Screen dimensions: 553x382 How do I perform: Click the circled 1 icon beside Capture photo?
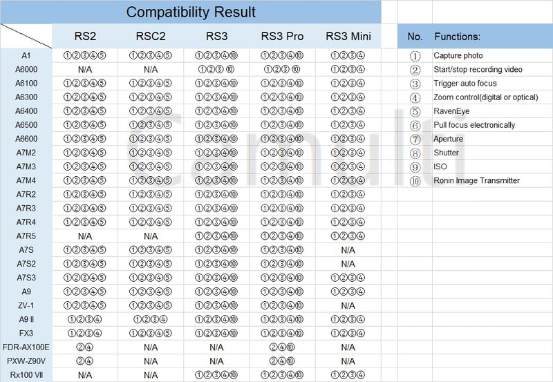pos(415,56)
